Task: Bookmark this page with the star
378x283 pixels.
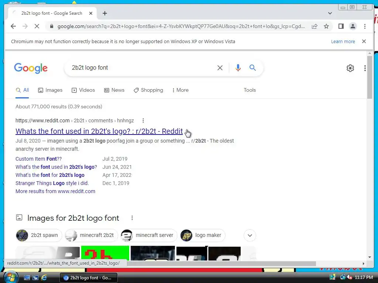Action: tap(326, 26)
